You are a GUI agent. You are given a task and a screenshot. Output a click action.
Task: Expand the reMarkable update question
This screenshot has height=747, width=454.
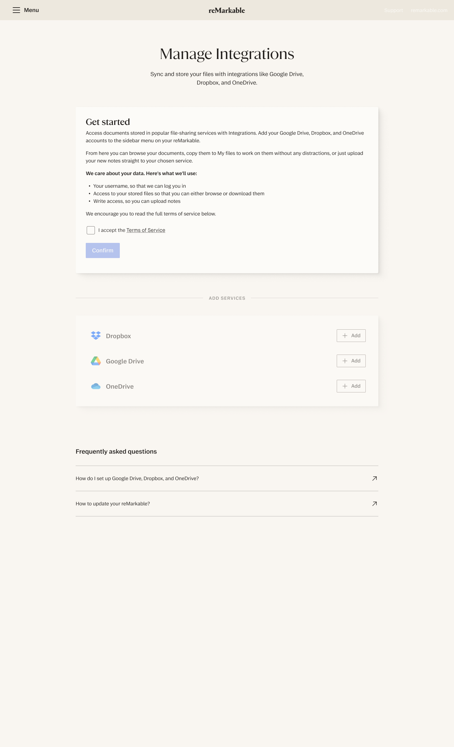tap(113, 504)
